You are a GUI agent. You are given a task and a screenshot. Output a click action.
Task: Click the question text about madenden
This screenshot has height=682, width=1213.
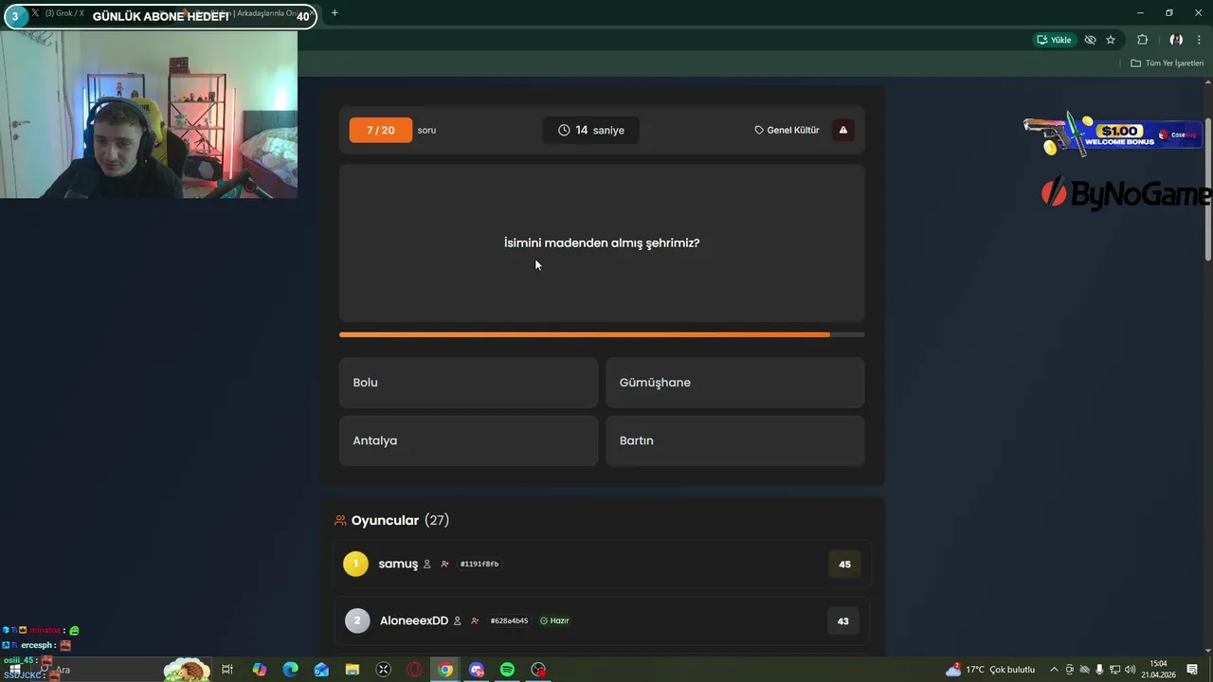pos(602,242)
